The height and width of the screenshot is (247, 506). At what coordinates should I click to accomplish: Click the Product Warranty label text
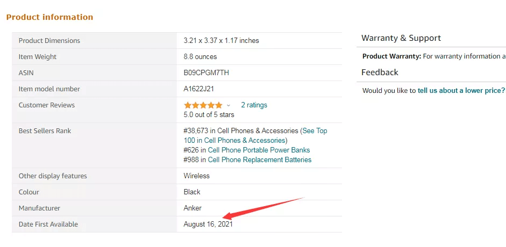click(x=391, y=56)
